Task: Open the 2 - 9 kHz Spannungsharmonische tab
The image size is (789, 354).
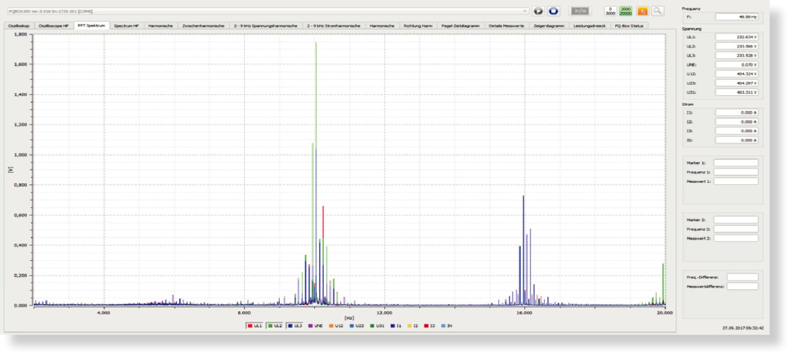Action: click(265, 26)
